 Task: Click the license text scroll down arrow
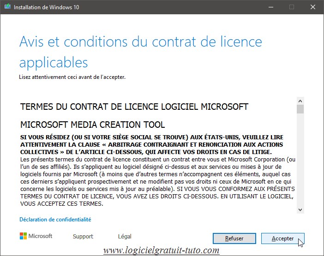click(x=300, y=210)
